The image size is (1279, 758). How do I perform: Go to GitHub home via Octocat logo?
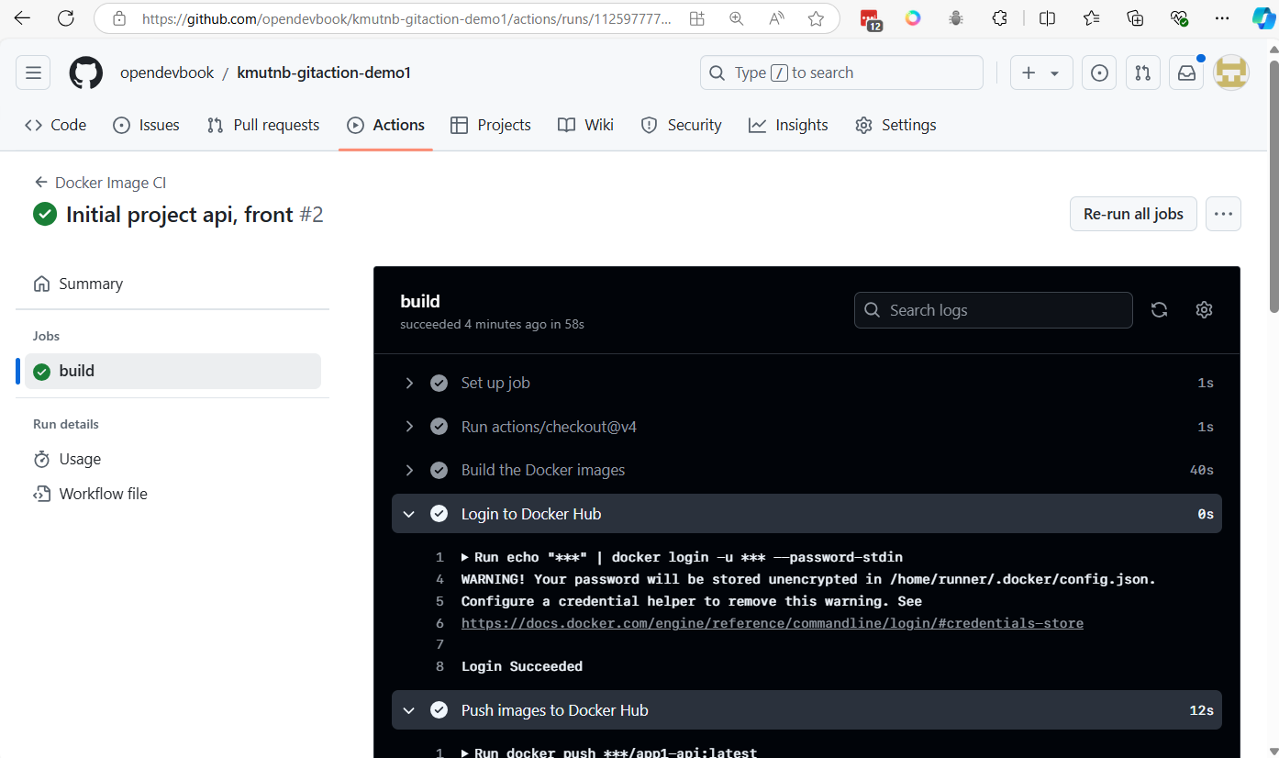coord(86,72)
